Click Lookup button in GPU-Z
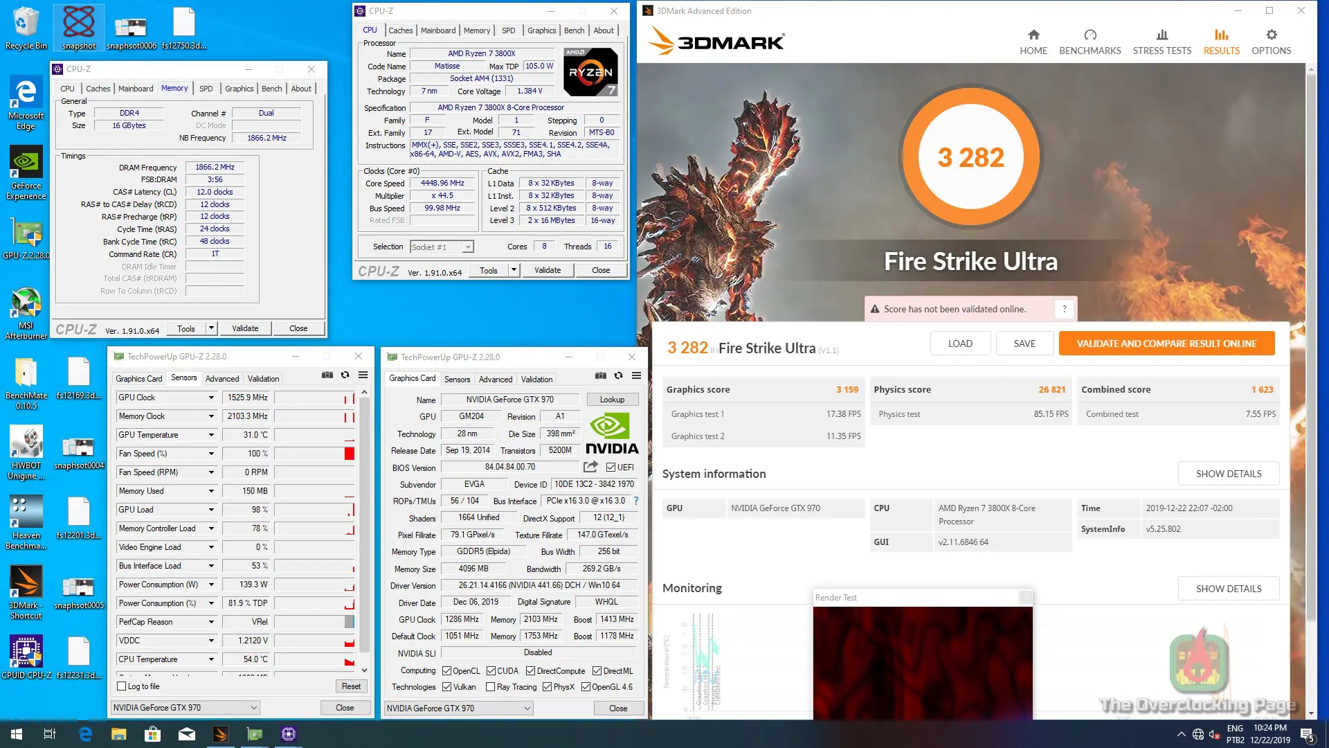This screenshot has width=1329, height=748. pos(612,400)
